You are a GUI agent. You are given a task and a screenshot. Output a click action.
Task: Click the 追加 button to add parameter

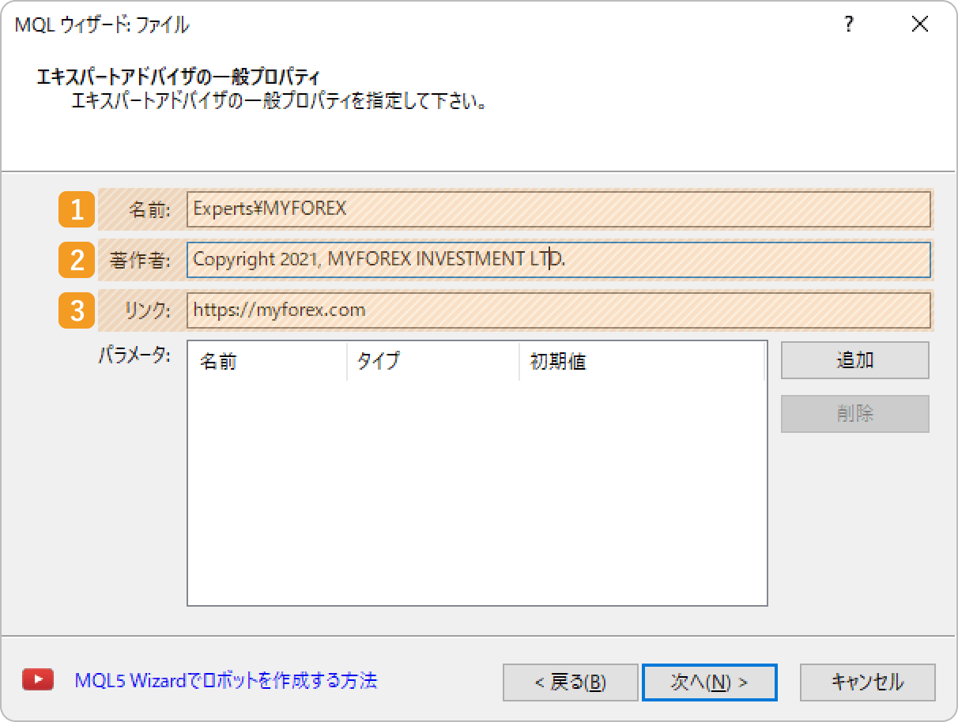click(855, 360)
